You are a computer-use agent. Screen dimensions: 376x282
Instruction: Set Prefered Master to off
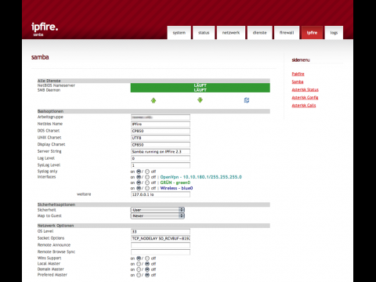point(147,275)
